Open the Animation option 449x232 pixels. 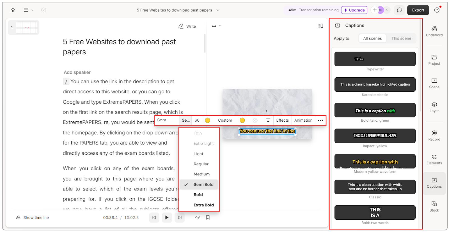click(303, 120)
